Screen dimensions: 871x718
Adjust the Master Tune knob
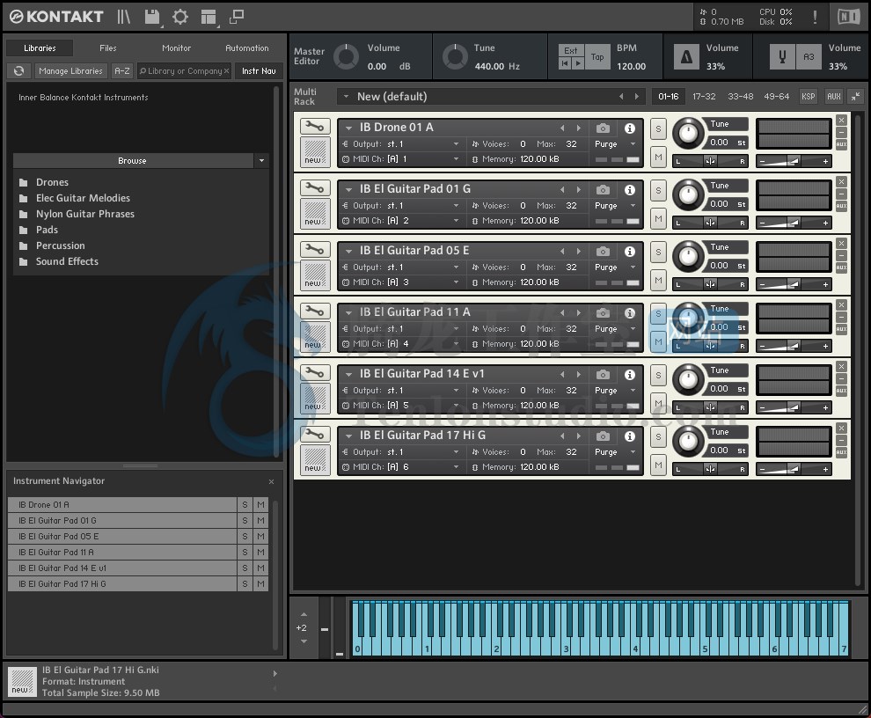point(455,56)
